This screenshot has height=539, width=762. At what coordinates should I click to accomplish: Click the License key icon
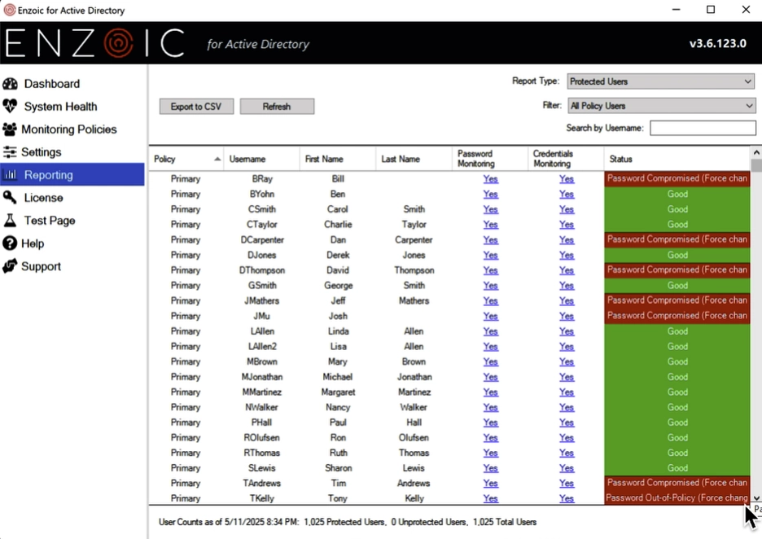pyautogui.click(x=10, y=198)
